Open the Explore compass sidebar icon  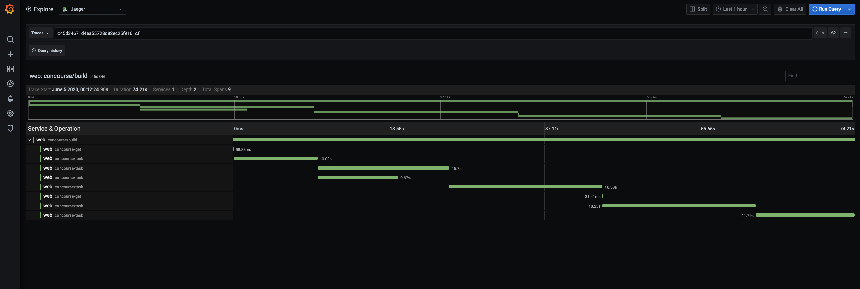click(x=10, y=84)
